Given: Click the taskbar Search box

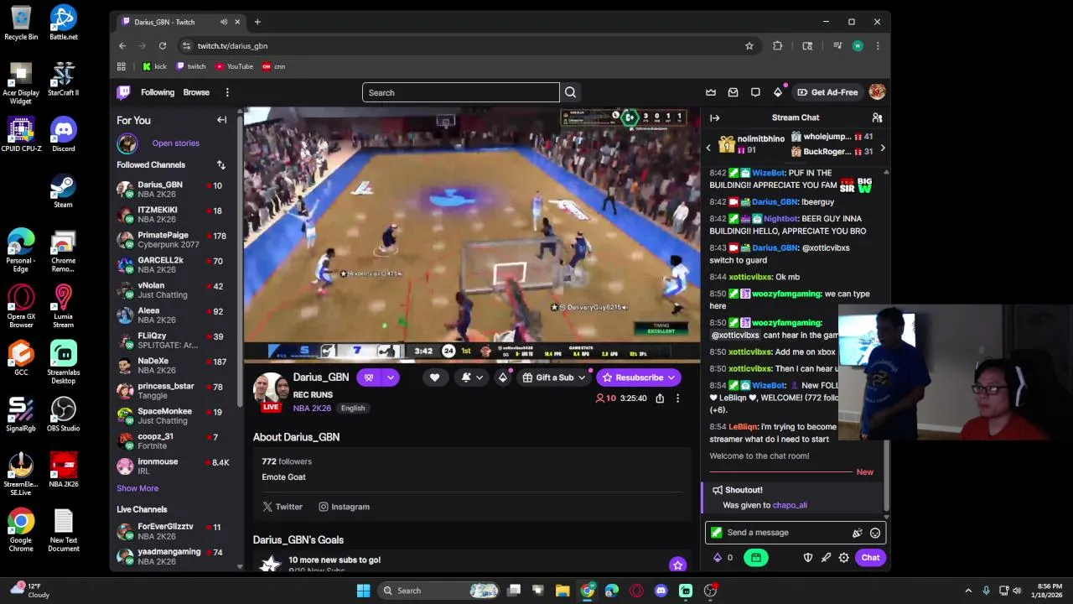Looking at the screenshot, I should pyautogui.click(x=438, y=591).
